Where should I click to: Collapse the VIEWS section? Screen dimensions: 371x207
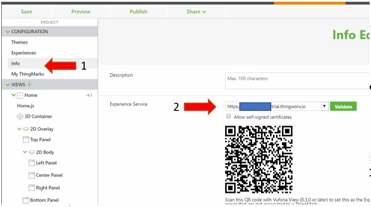[x=8, y=85]
